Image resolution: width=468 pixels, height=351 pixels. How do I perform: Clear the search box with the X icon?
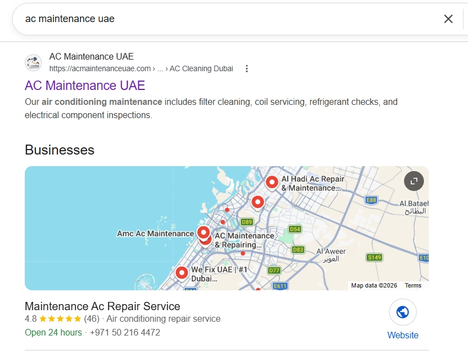point(448,19)
